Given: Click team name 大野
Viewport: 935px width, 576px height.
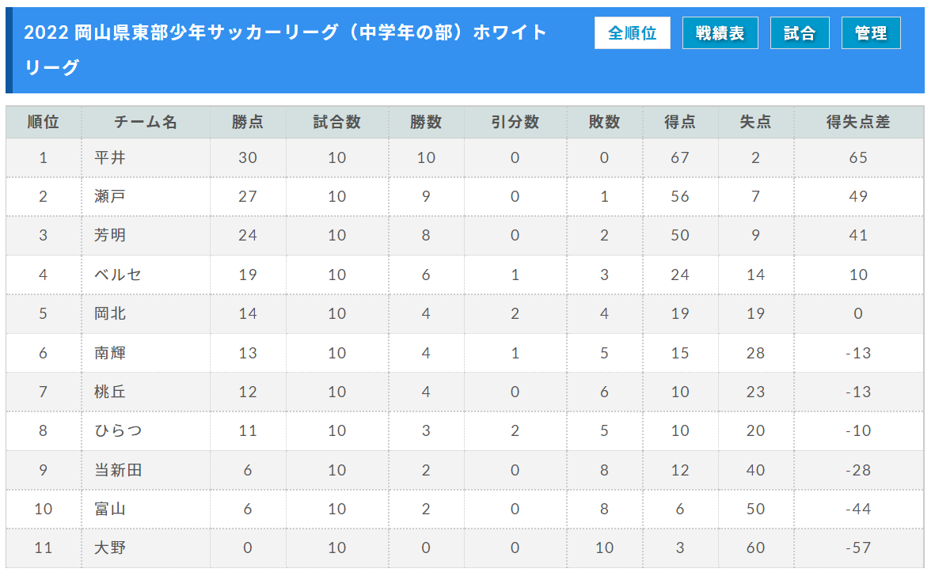Looking at the screenshot, I should coord(110,548).
